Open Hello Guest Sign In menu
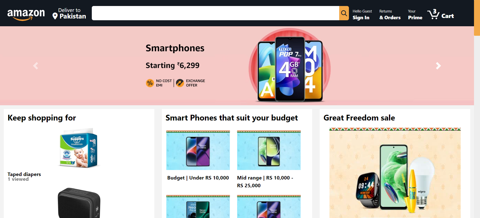 pyautogui.click(x=362, y=14)
